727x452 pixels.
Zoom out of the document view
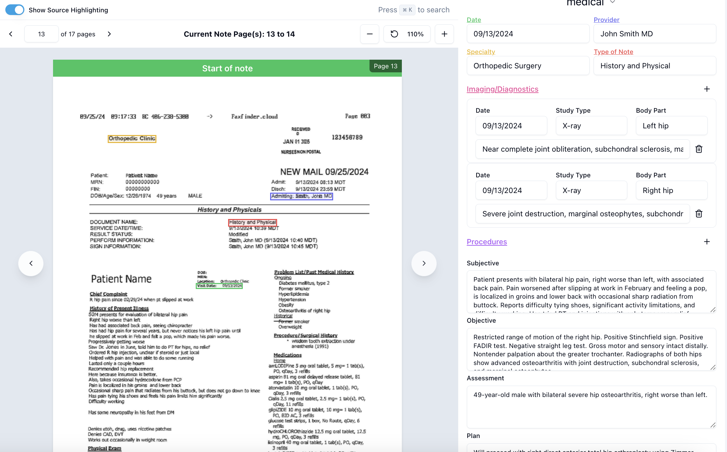tap(370, 34)
